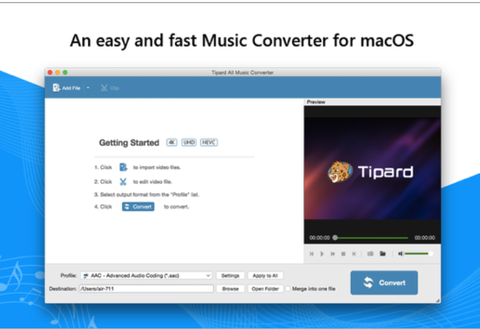Open the snapshot folder icon
Screen dimensions: 480x329
pos(382,254)
